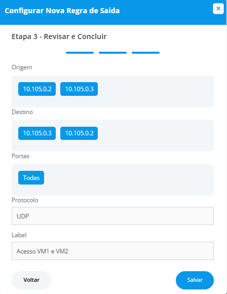The width and height of the screenshot is (227, 294).
Task: Save the rule with Salvar
Action: click(195, 280)
